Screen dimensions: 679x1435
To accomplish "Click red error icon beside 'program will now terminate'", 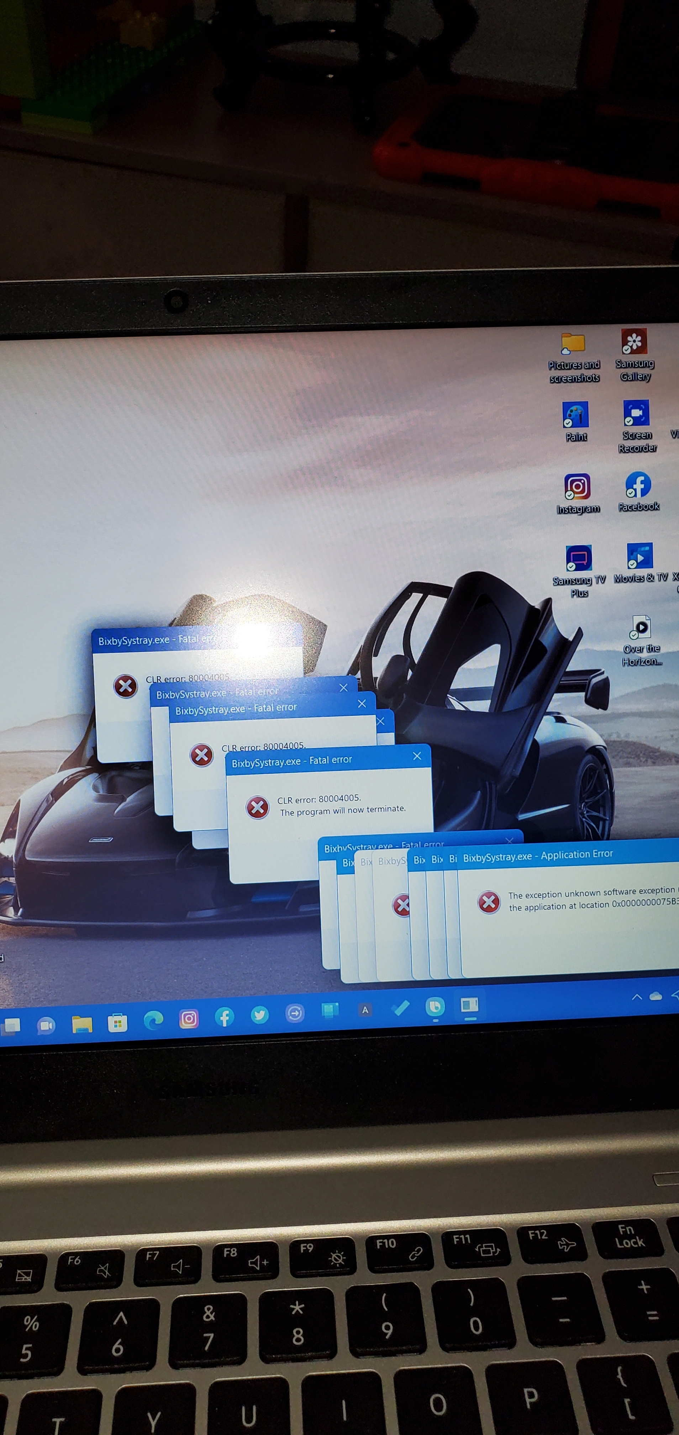I will click(x=257, y=807).
